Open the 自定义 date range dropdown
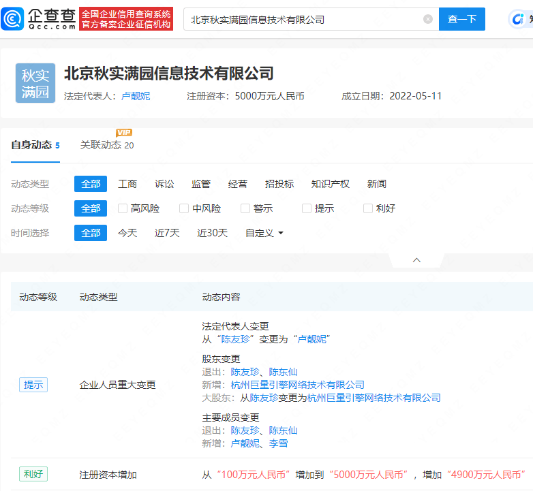 coord(264,233)
